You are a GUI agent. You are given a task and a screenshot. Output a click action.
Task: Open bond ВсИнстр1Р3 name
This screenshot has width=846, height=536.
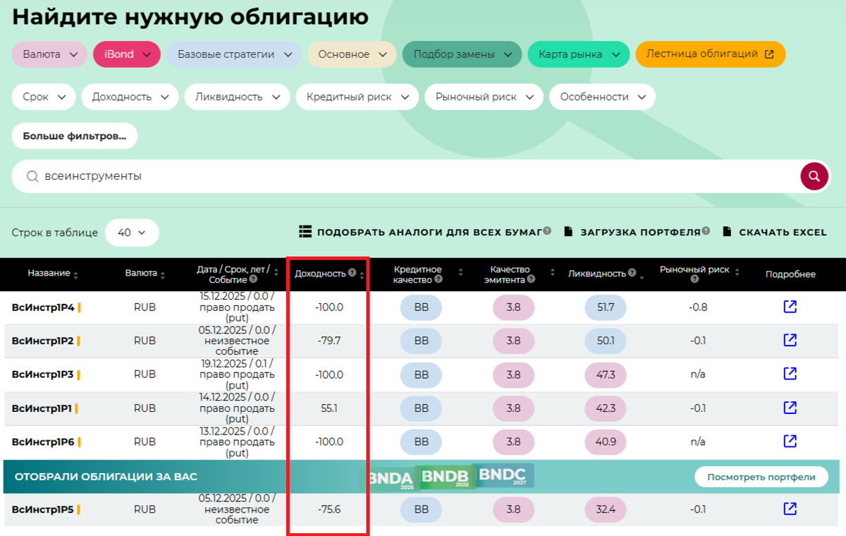[43, 374]
